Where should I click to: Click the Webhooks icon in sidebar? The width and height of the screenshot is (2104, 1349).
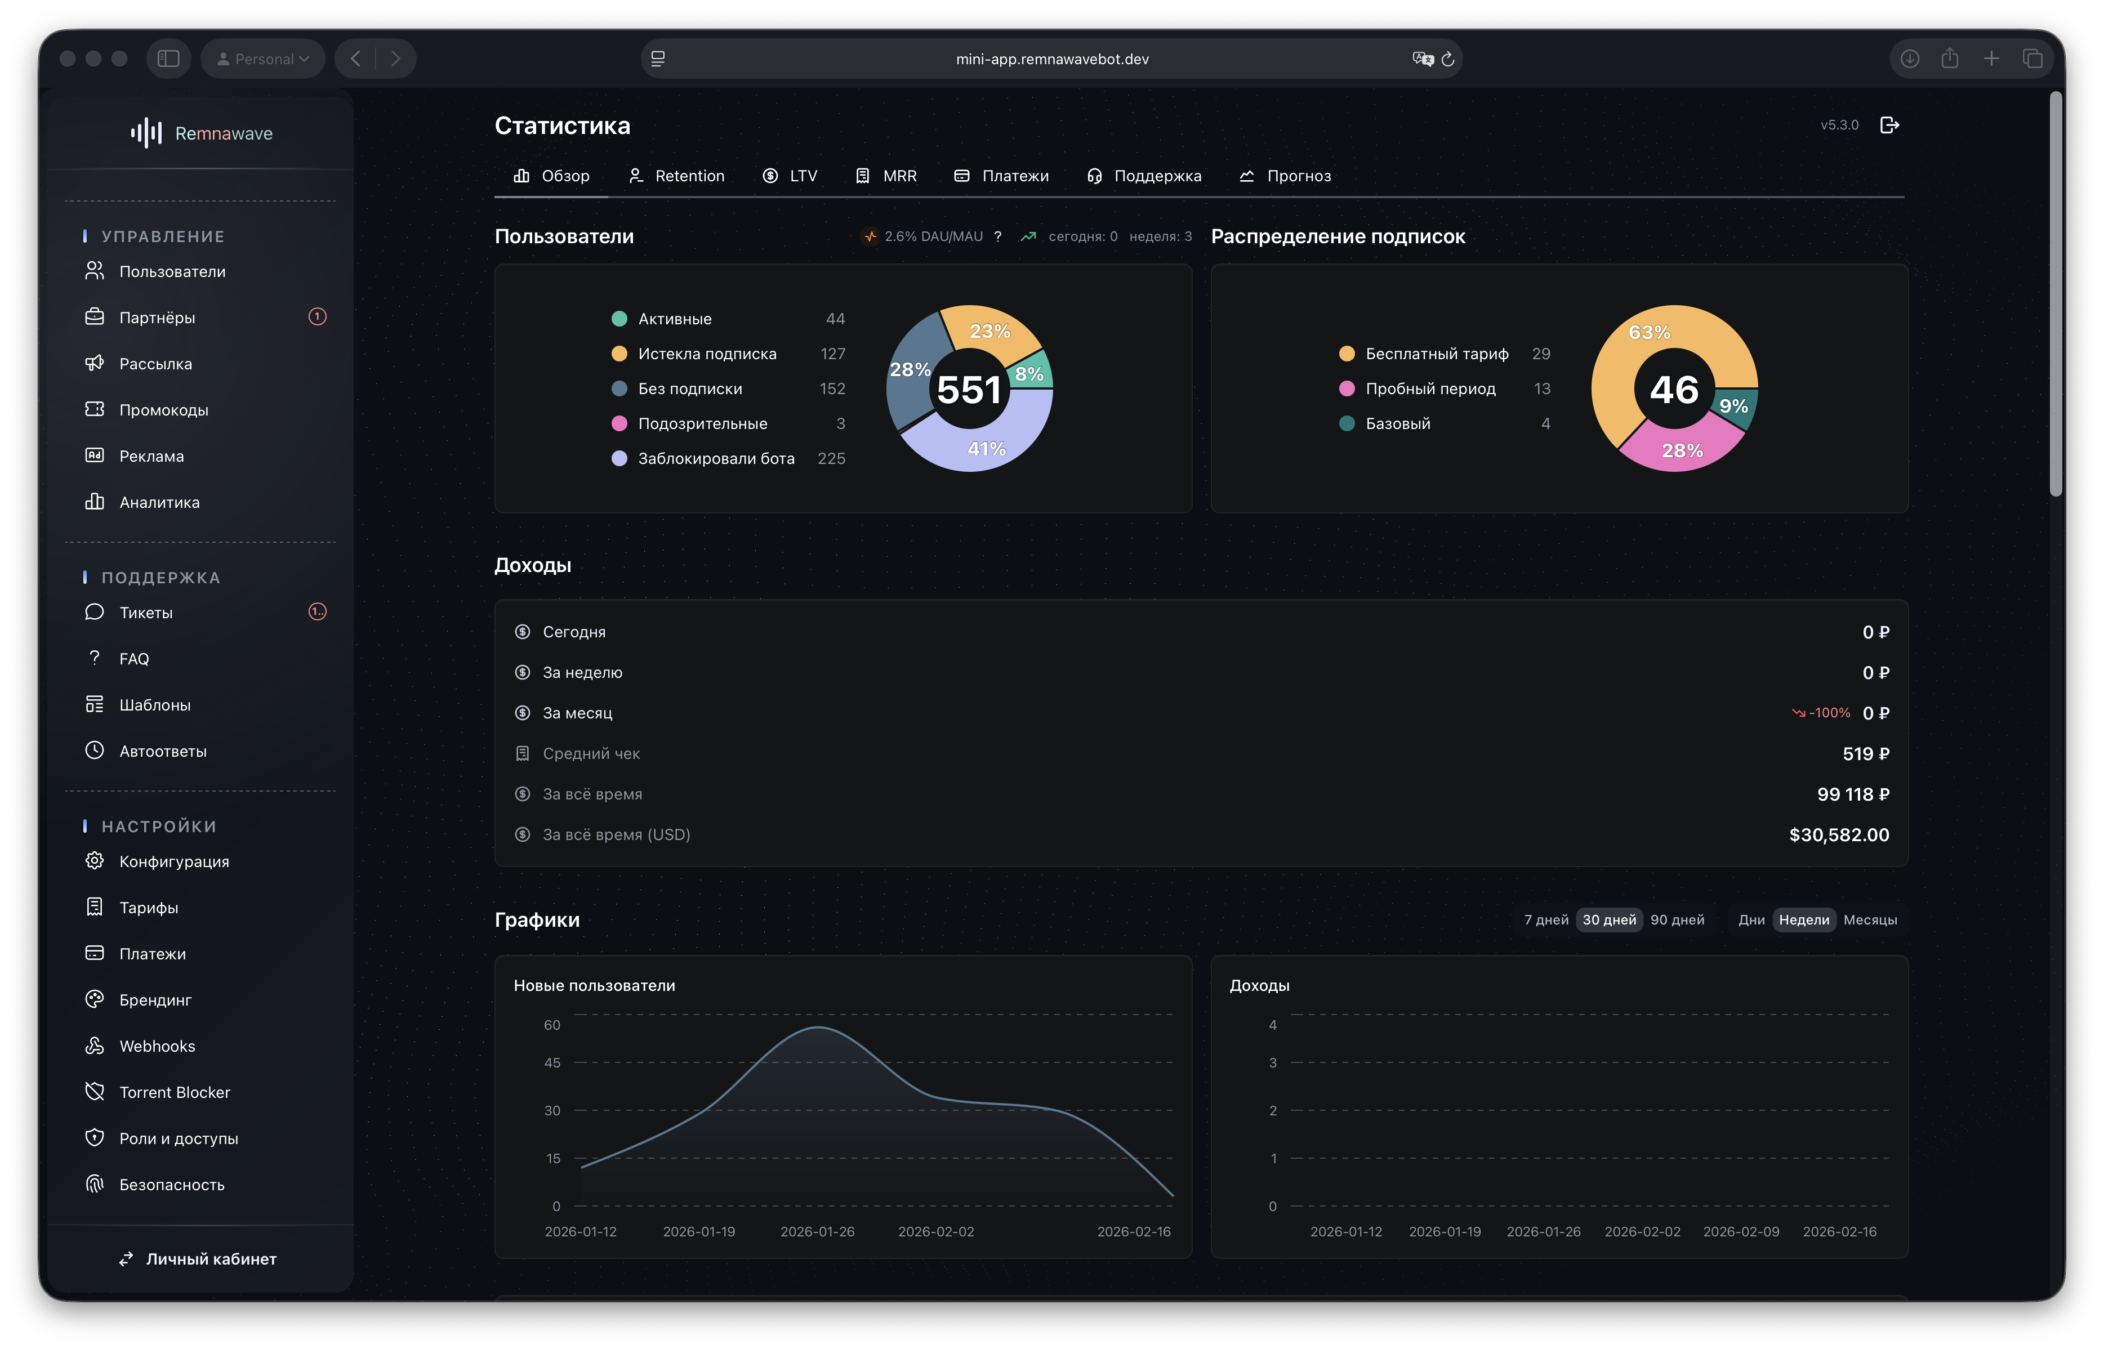click(95, 1045)
